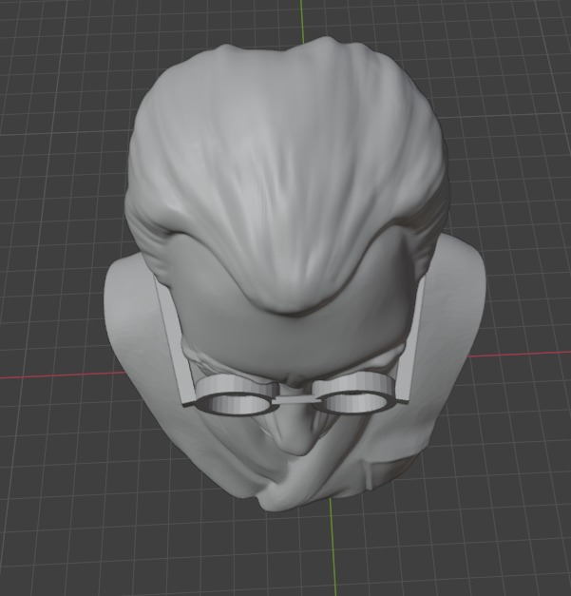Select the right temple arm of the glasses
The width and height of the screenshot is (571, 596).
click(413, 338)
